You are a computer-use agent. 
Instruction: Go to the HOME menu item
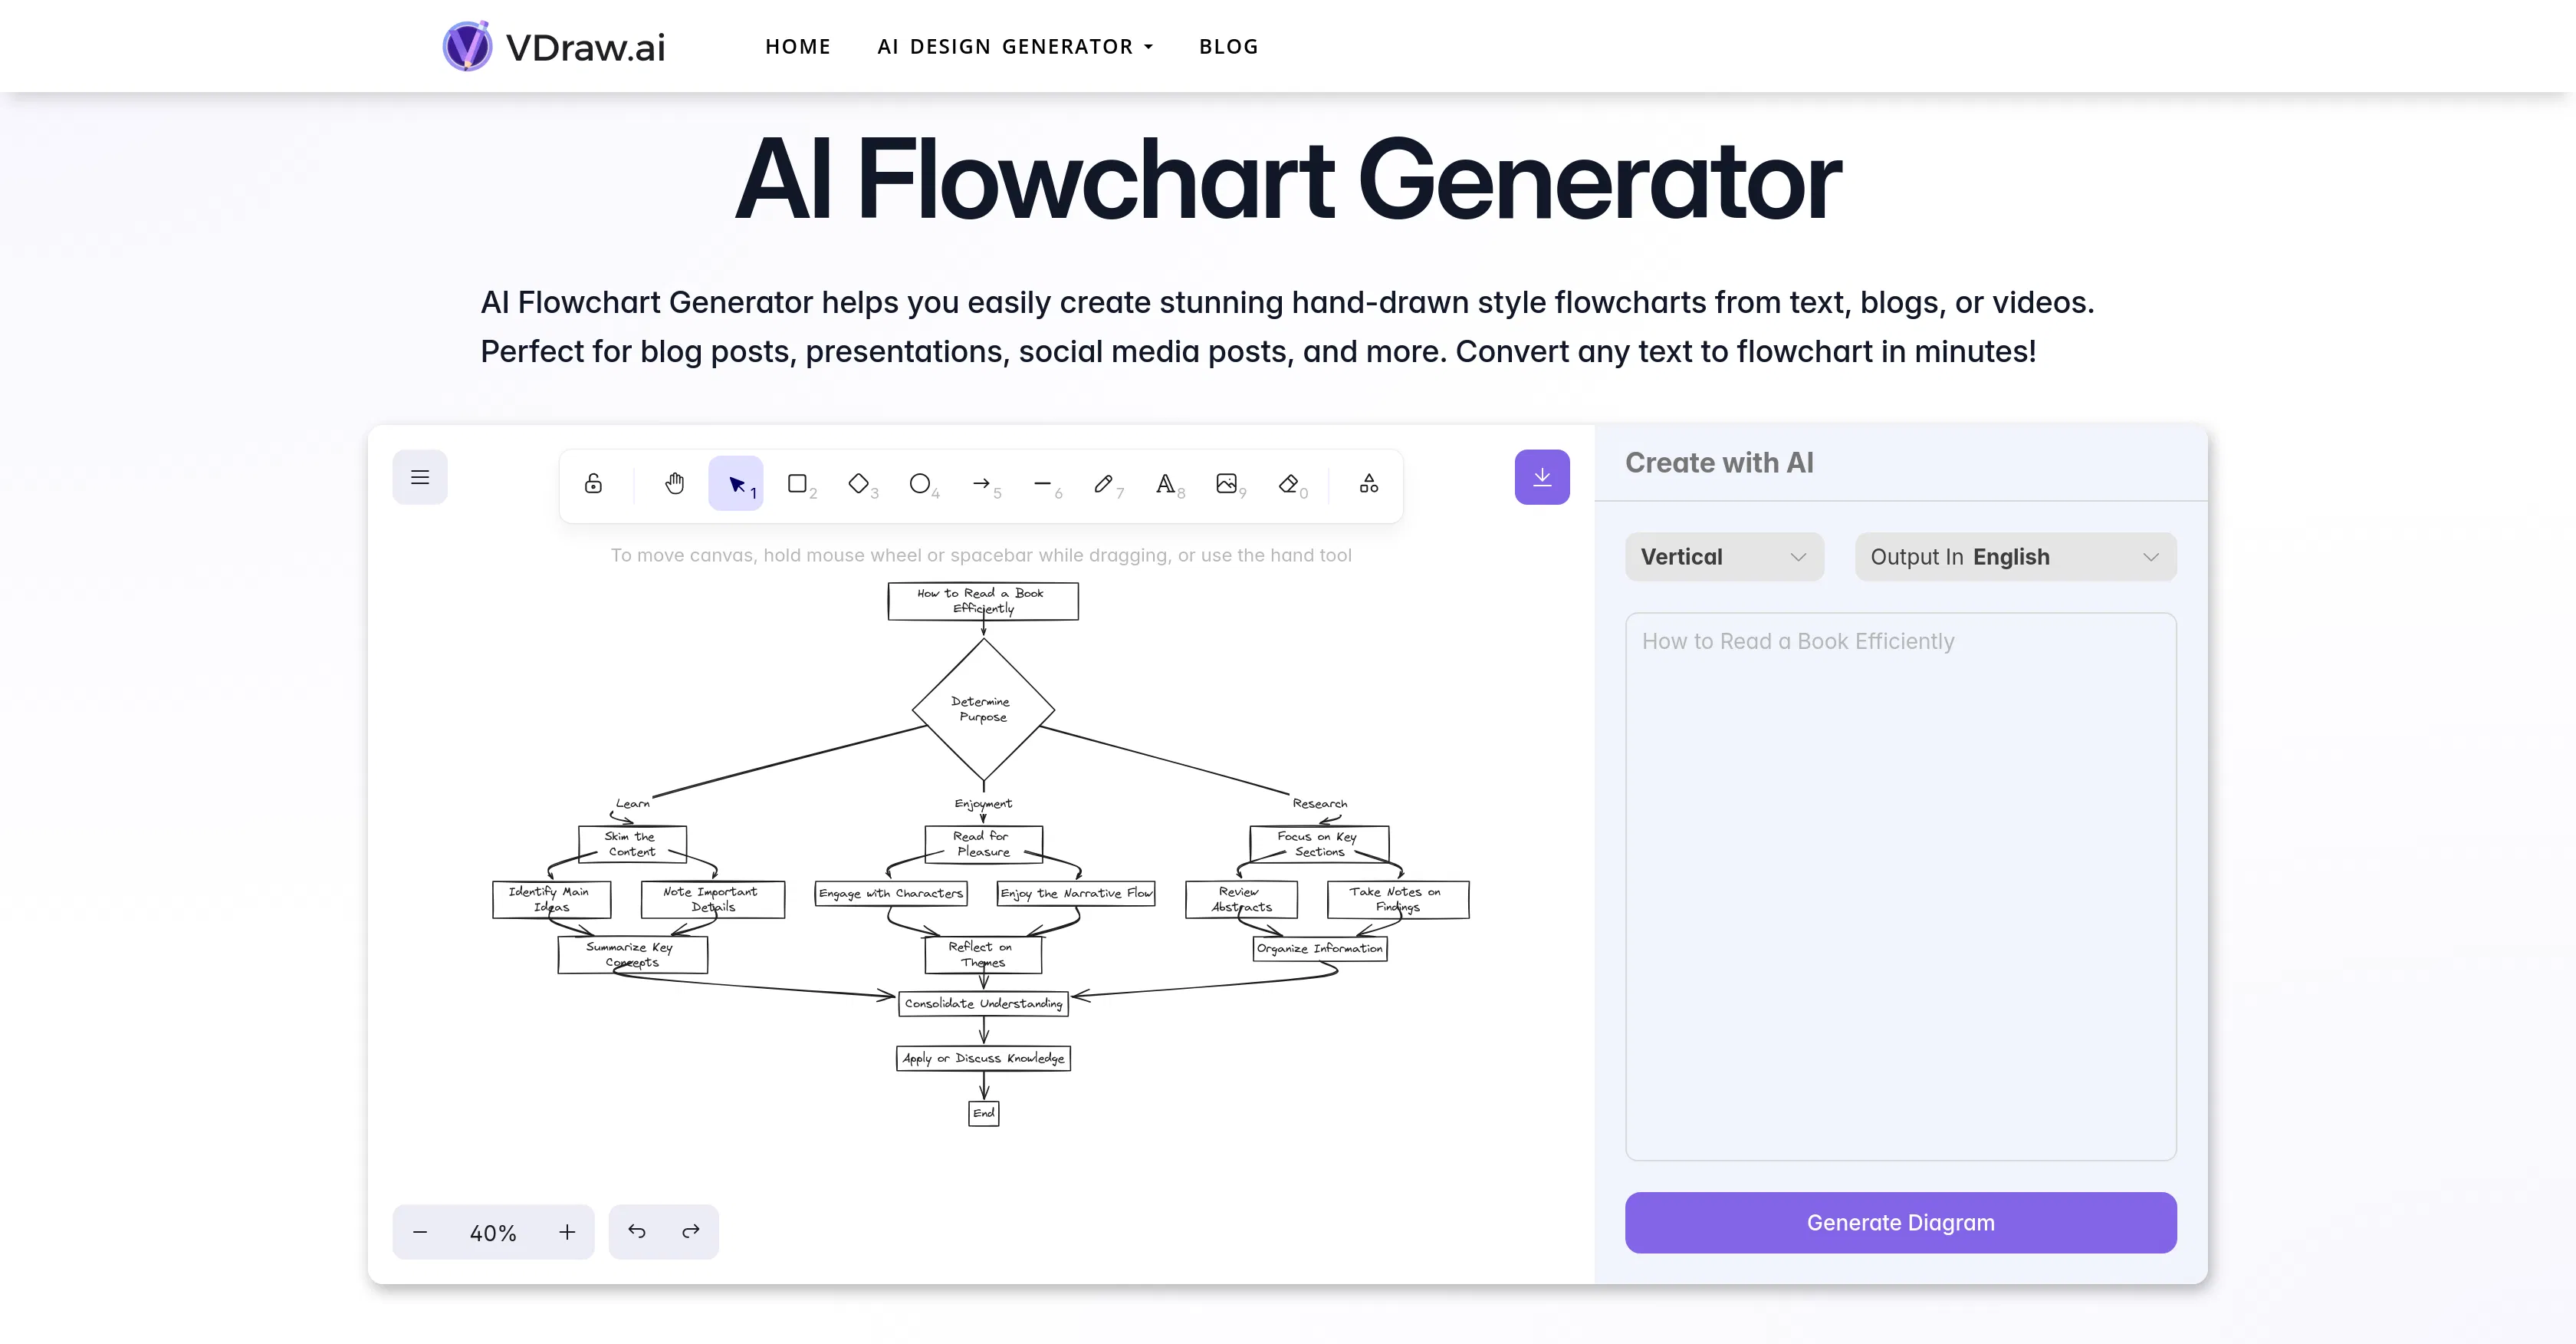click(798, 46)
